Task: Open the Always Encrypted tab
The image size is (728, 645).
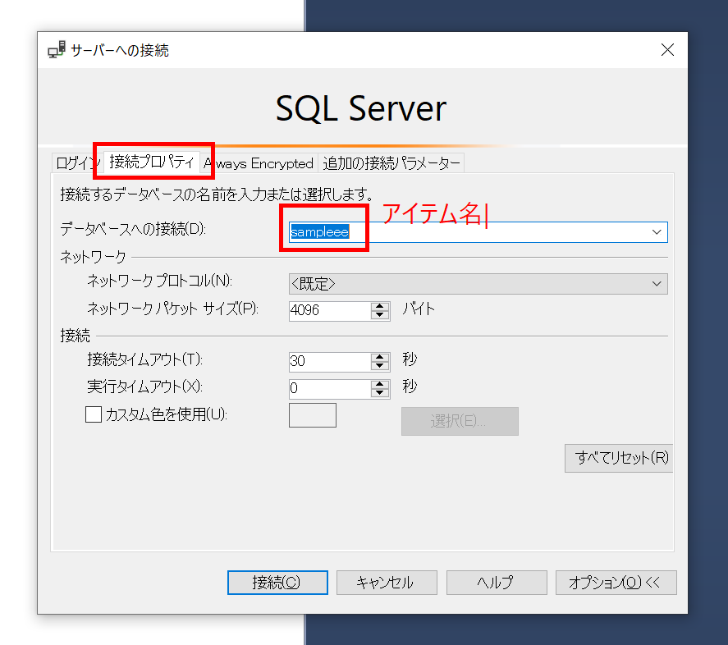Action: tap(259, 163)
